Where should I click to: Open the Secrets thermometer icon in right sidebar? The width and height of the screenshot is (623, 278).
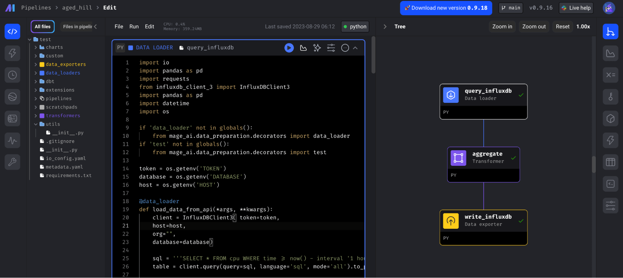(x=610, y=97)
